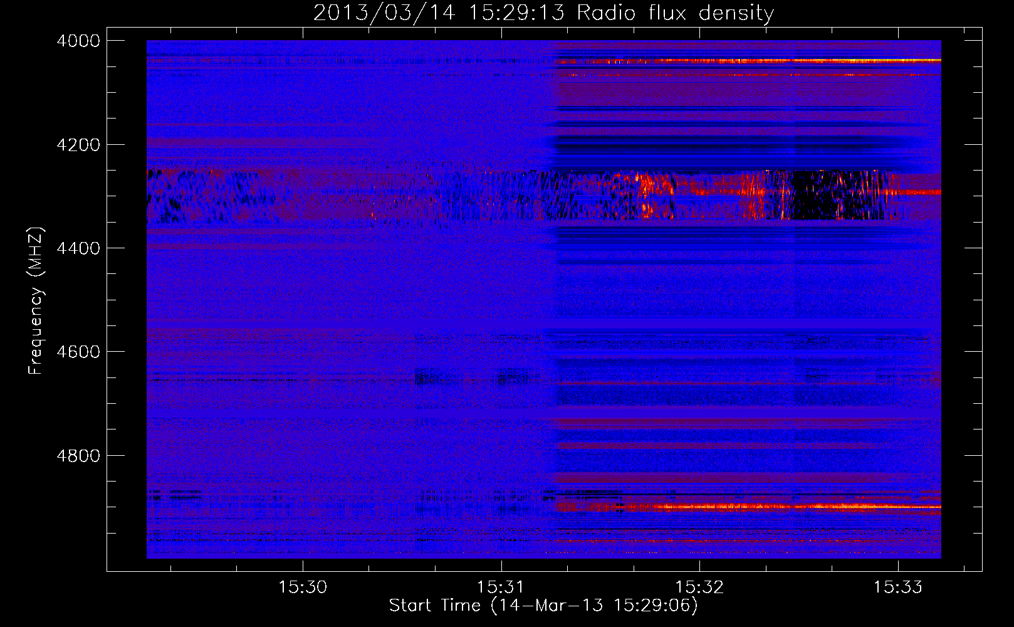
Task: Click the 15:32 time axis label
Action: [x=699, y=587]
